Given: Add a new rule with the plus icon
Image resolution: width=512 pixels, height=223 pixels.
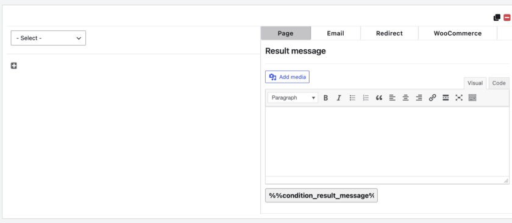Looking at the screenshot, I should (13, 66).
